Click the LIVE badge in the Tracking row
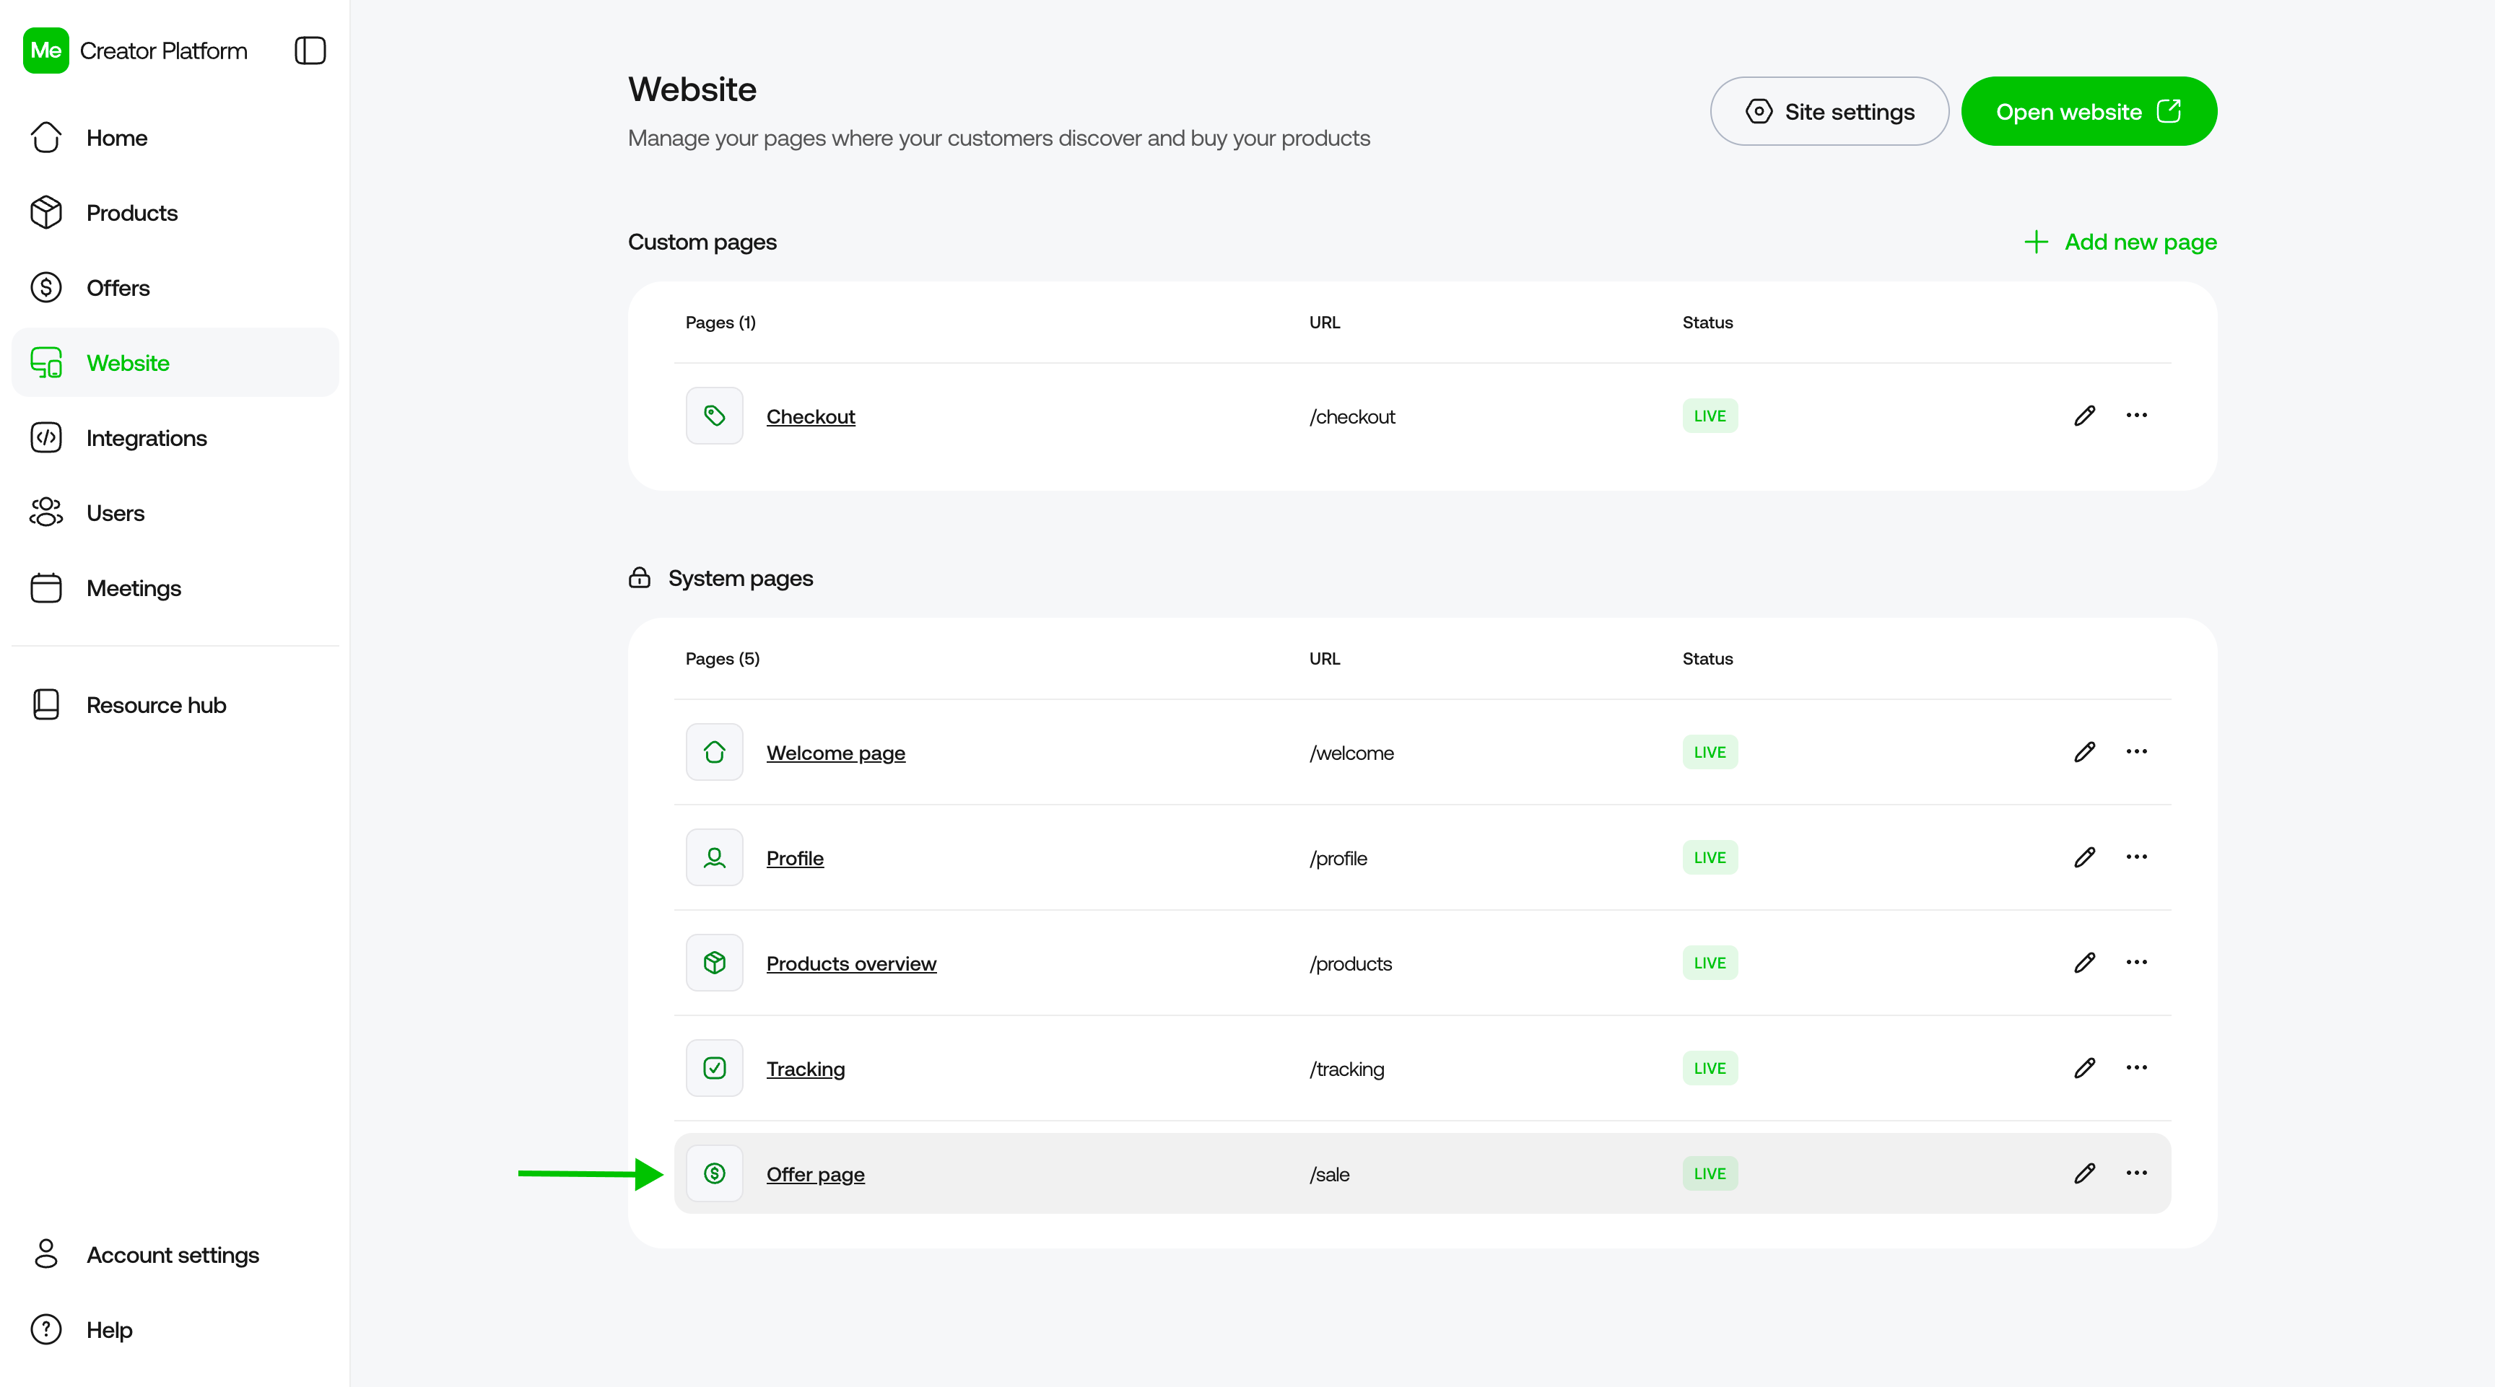This screenshot has height=1387, width=2495. tap(1710, 1069)
